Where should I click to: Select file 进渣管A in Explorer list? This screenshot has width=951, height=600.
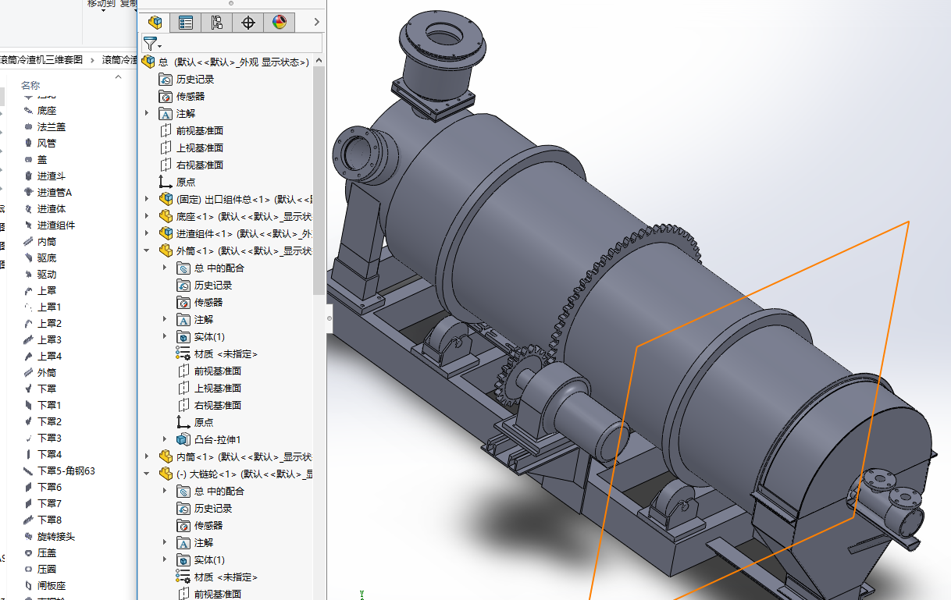tap(55, 192)
